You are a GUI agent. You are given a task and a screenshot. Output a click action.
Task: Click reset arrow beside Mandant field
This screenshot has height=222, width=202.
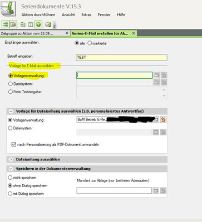164,190
